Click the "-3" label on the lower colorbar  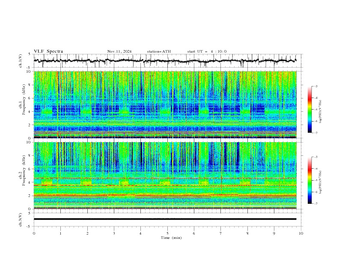click(315, 157)
